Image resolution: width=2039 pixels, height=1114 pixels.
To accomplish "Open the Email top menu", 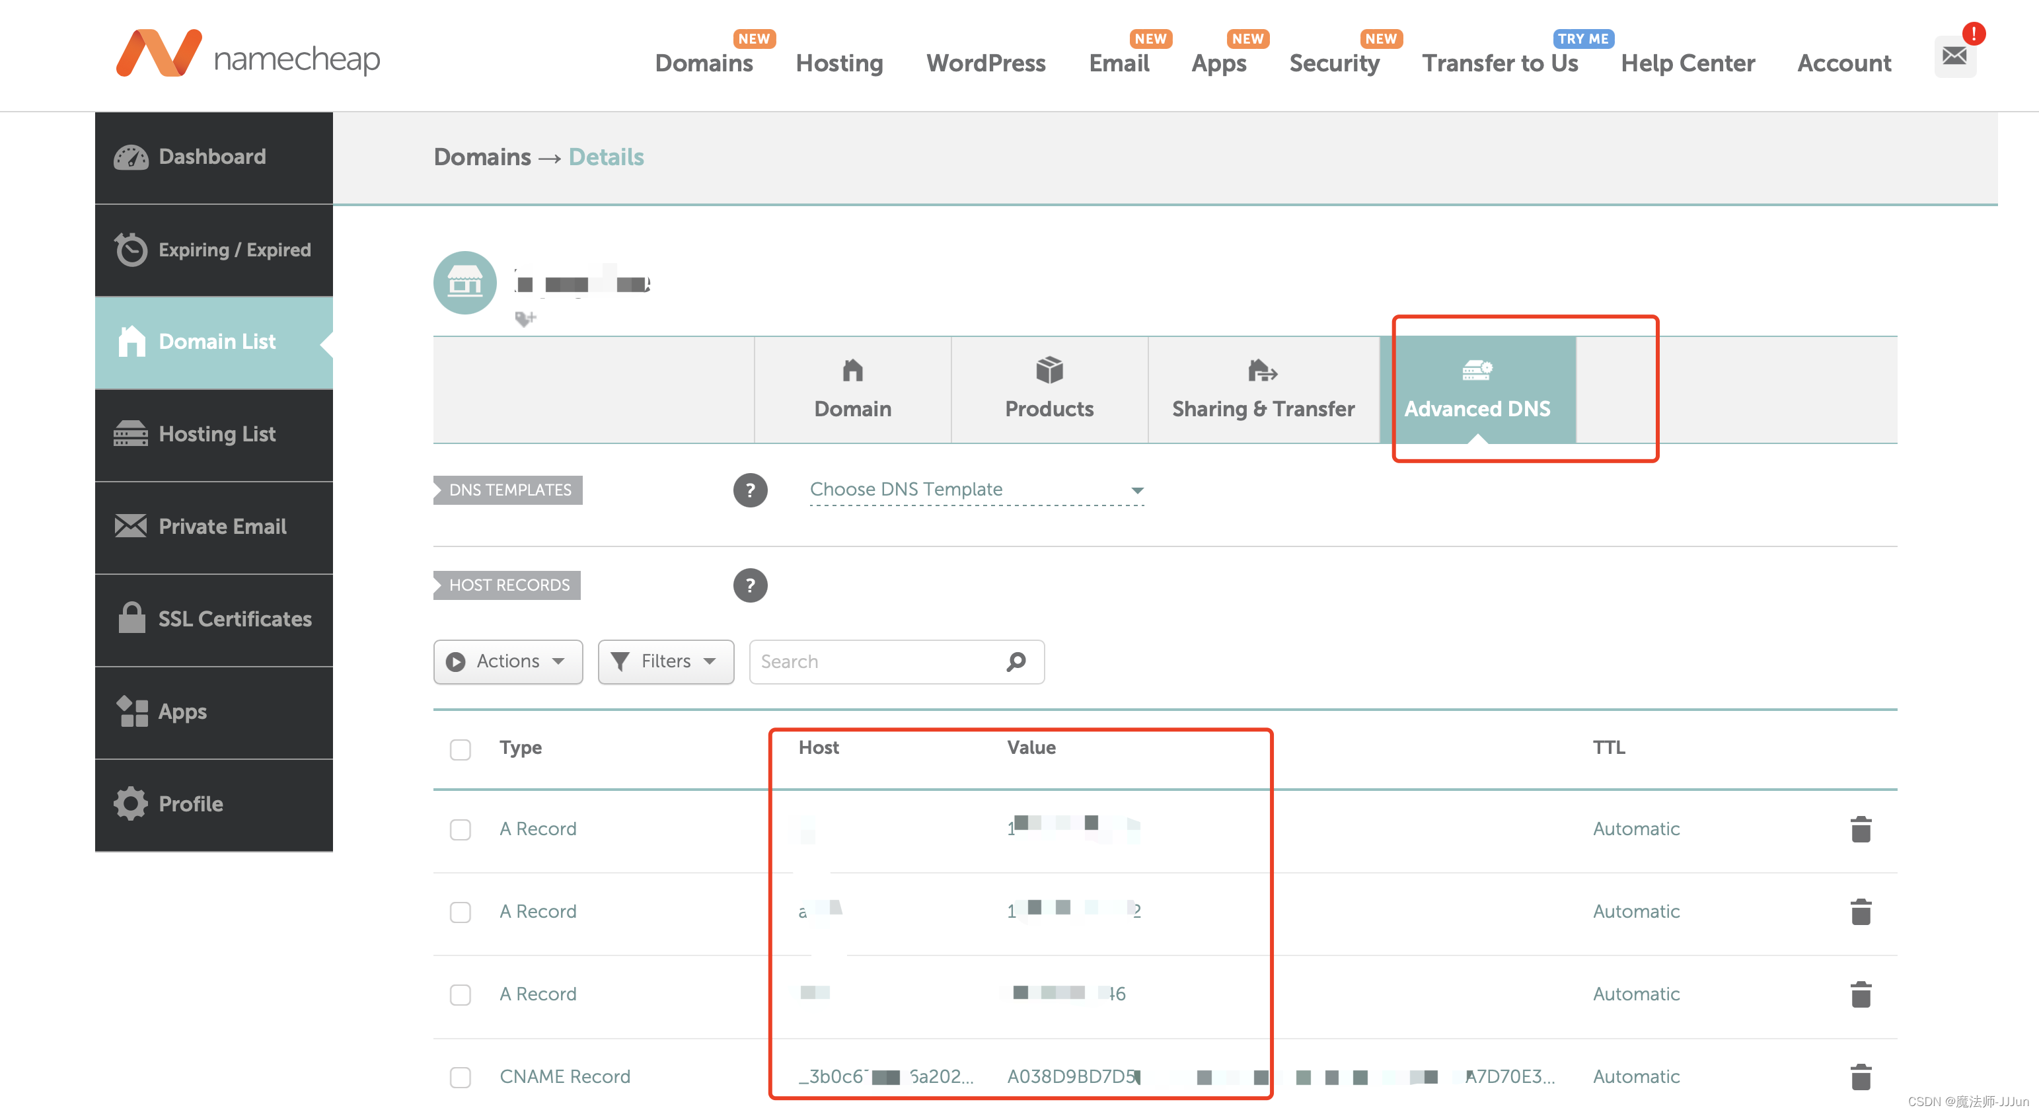I will [1119, 63].
